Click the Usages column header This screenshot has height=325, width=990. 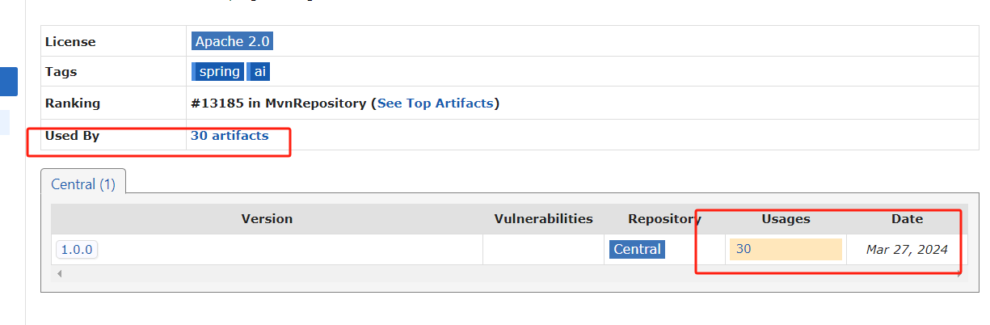[786, 219]
